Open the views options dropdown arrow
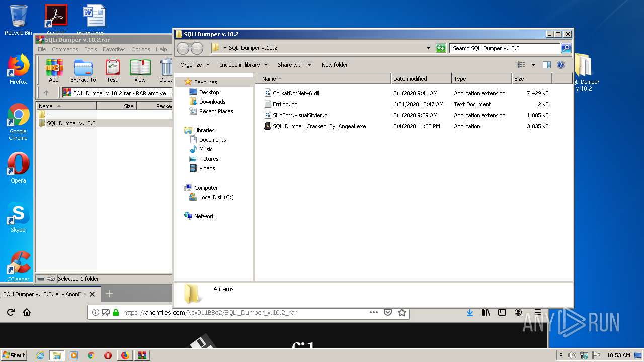Screen dimensions: 644x362 533,65
